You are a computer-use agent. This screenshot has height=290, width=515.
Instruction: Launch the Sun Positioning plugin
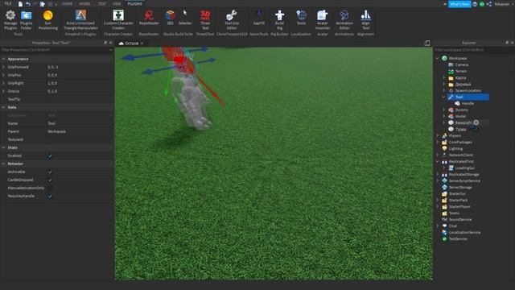pos(48,19)
